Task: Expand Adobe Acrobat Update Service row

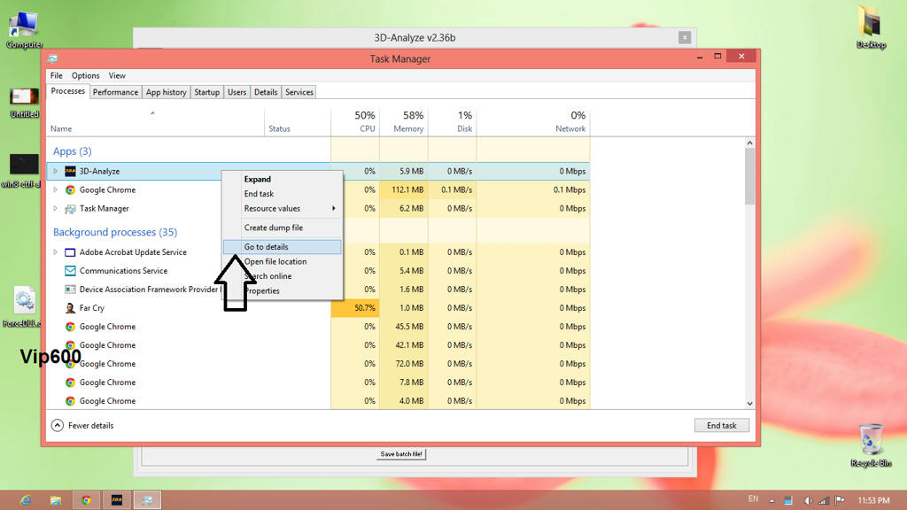Action: click(x=56, y=252)
